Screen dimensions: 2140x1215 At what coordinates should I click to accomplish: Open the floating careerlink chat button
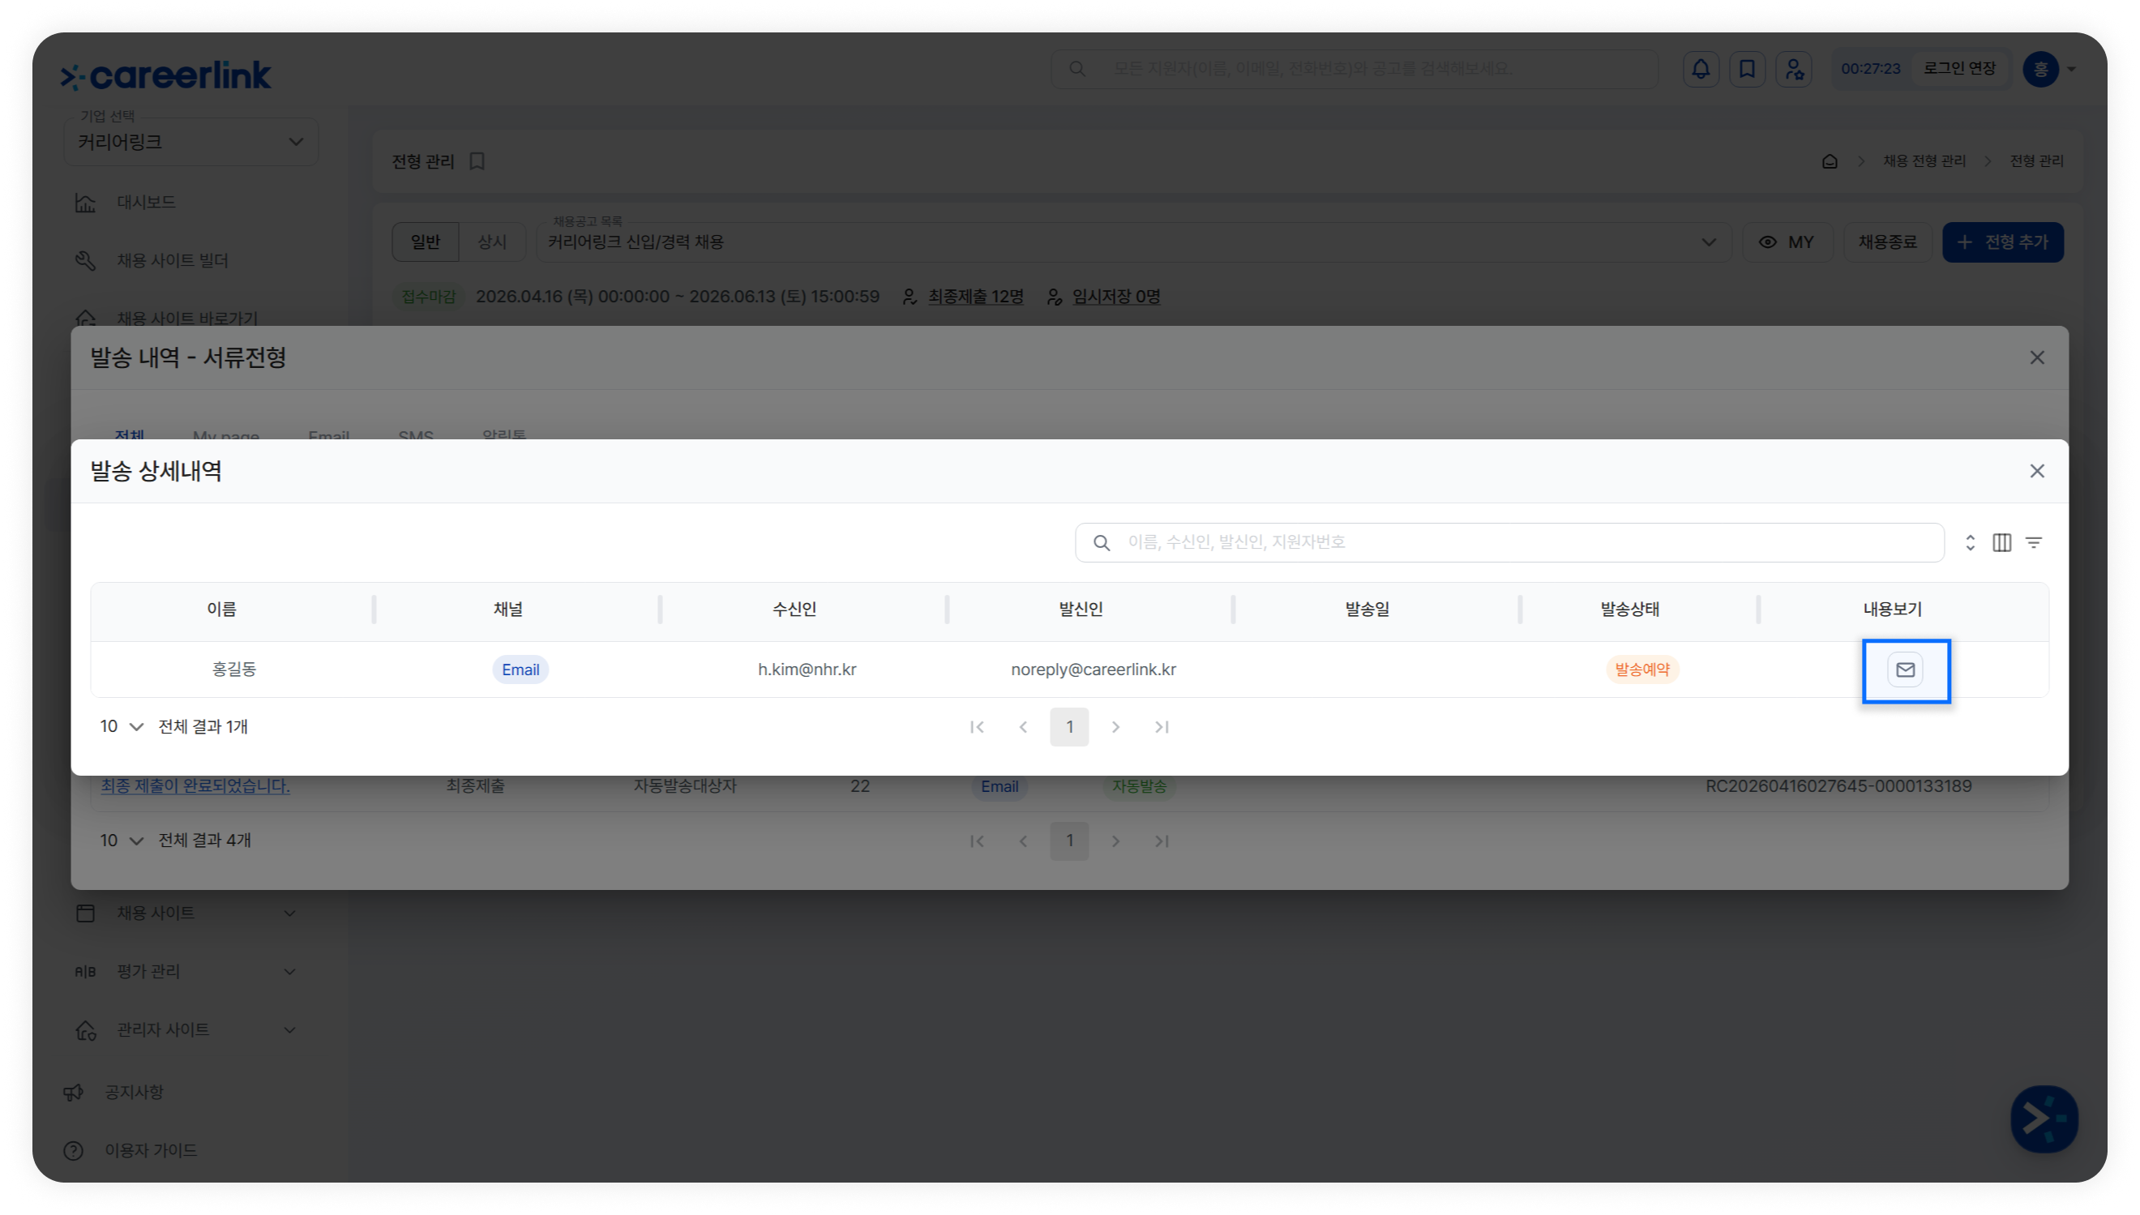pos(2044,1119)
